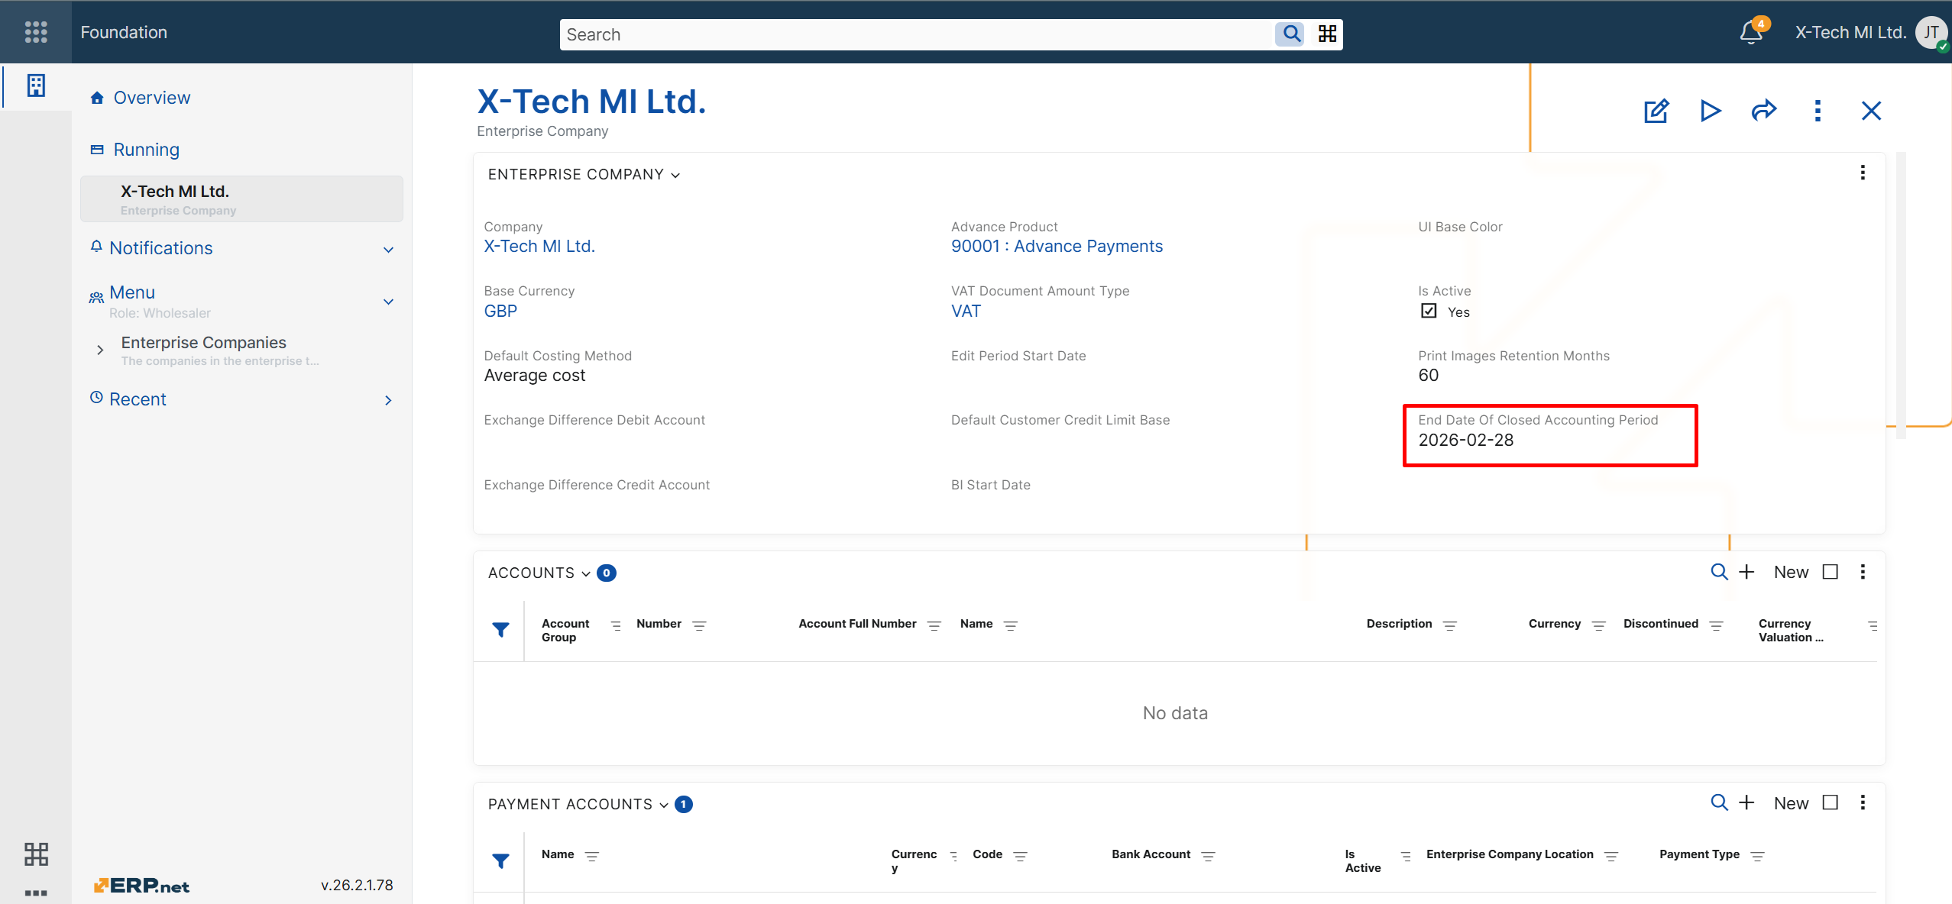Expand the Menu section chevron

(x=388, y=302)
